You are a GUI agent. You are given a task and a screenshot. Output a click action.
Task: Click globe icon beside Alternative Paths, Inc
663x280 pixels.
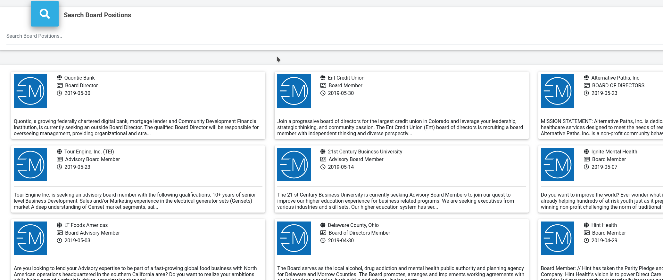point(586,78)
